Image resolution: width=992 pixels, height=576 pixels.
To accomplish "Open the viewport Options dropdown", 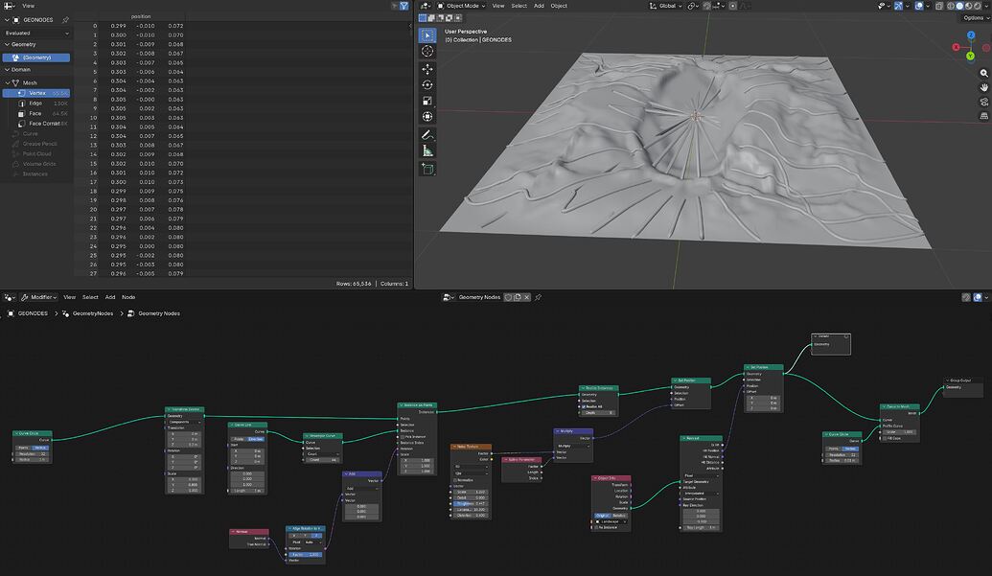I will (x=975, y=17).
